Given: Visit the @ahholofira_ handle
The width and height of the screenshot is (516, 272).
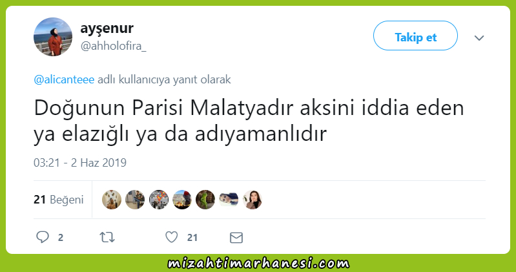Looking at the screenshot, I should [x=114, y=46].
